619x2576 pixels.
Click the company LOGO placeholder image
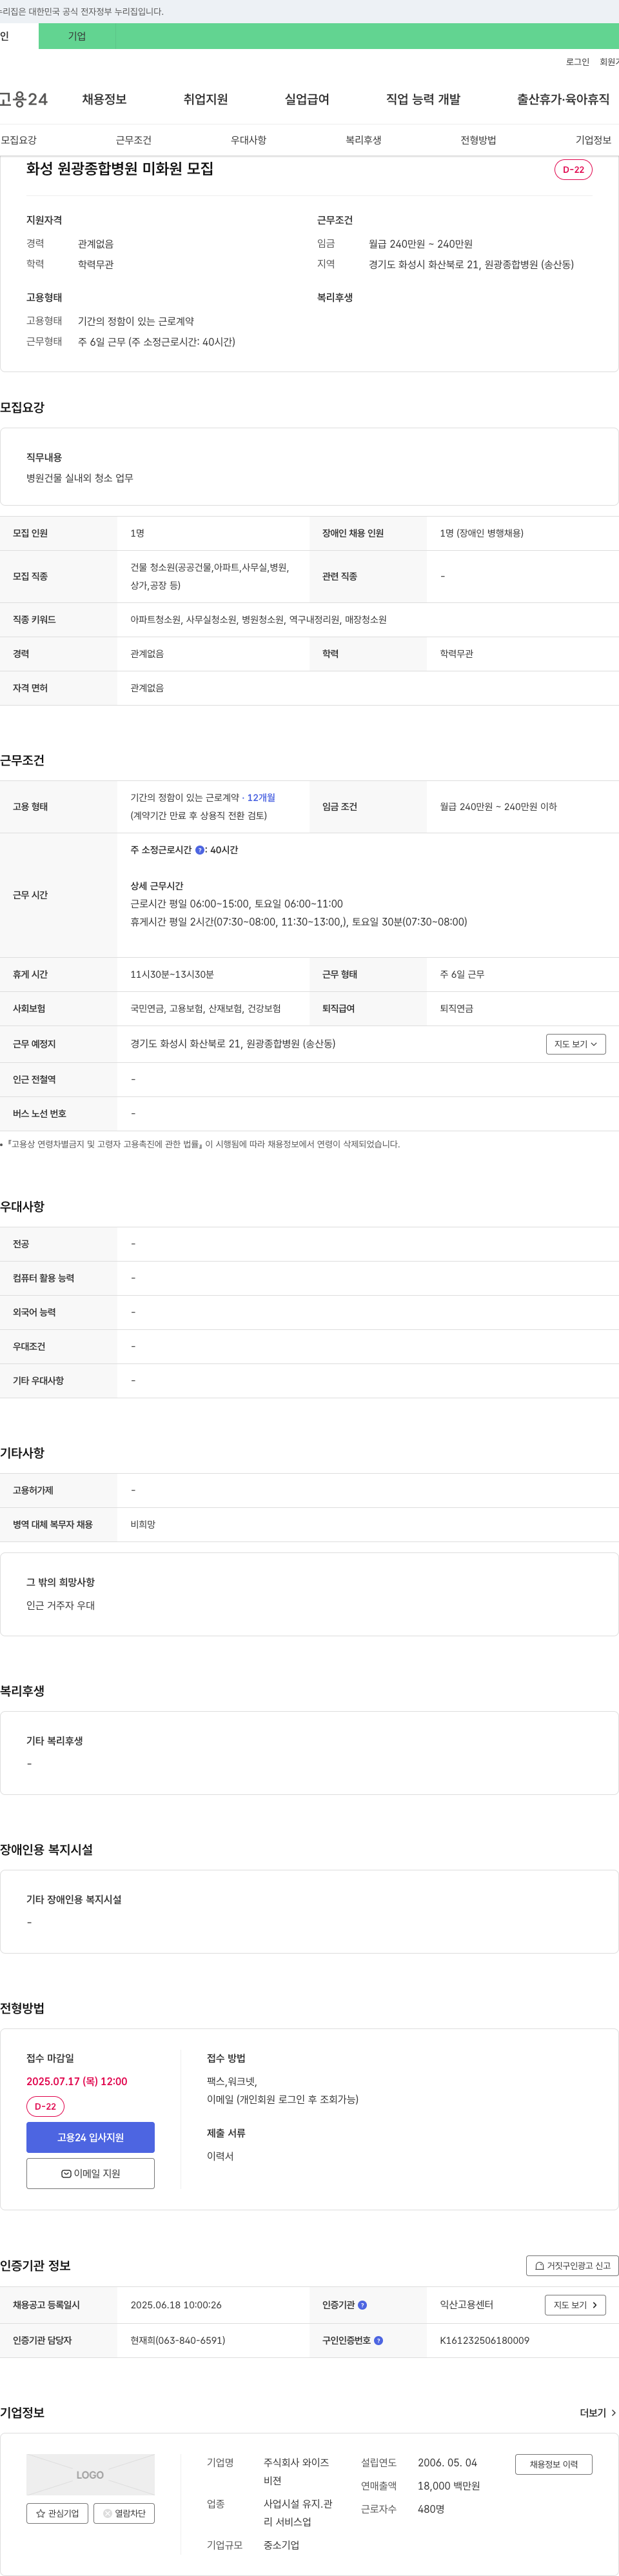(x=90, y=2475)
